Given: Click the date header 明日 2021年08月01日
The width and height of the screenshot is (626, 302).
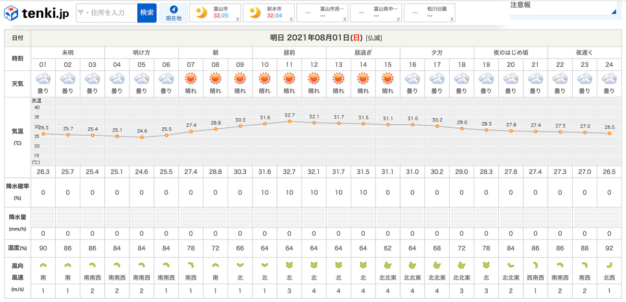Looking at the screenshot, I should (316, 38).
